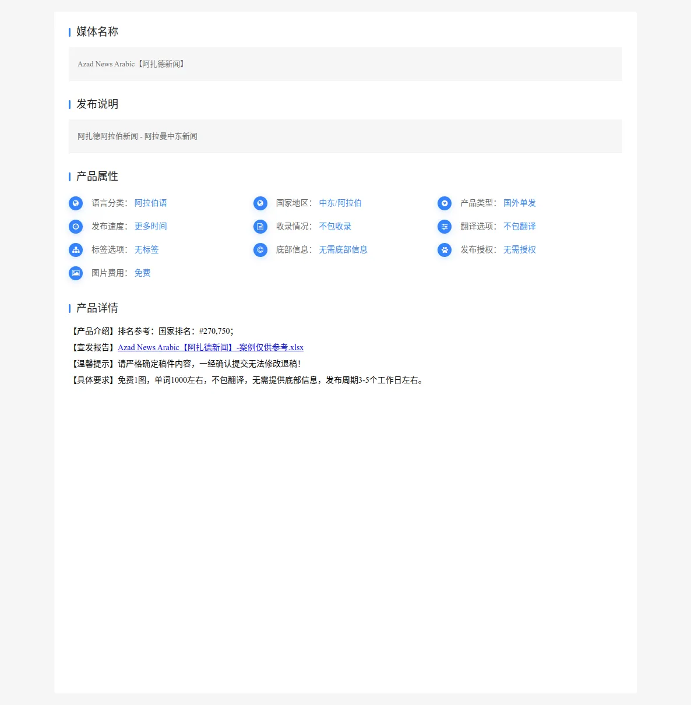Open the Azad News Arabic 案例仅供参考.xlsx link
This screenshot has height=705, width=691.
210,347
